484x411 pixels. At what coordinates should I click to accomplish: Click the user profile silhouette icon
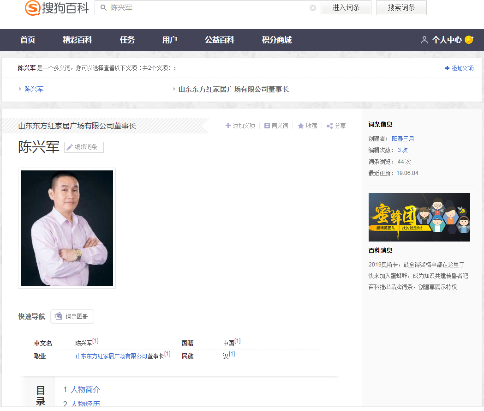click(x=424, y=40)
